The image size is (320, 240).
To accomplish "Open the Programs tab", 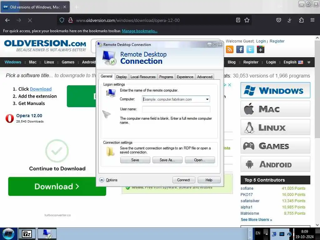I will [x=166, y=77].
